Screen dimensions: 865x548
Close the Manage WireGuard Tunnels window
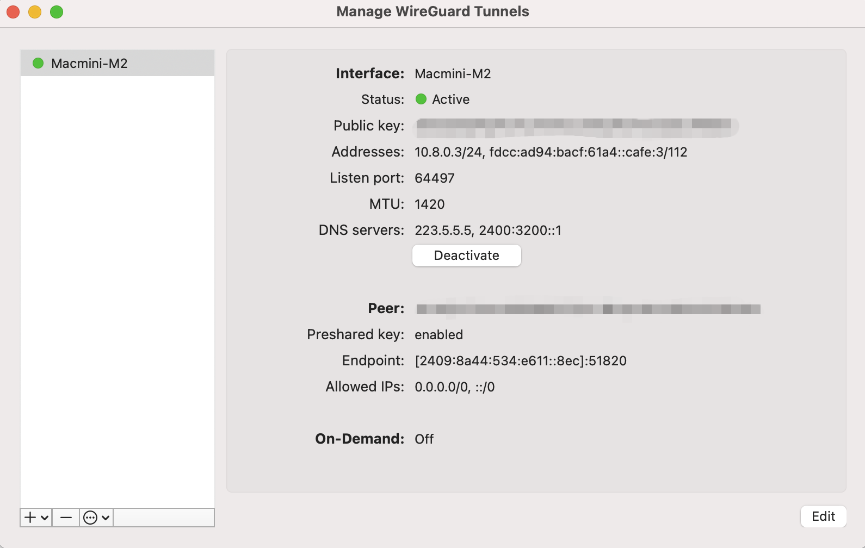13,12
